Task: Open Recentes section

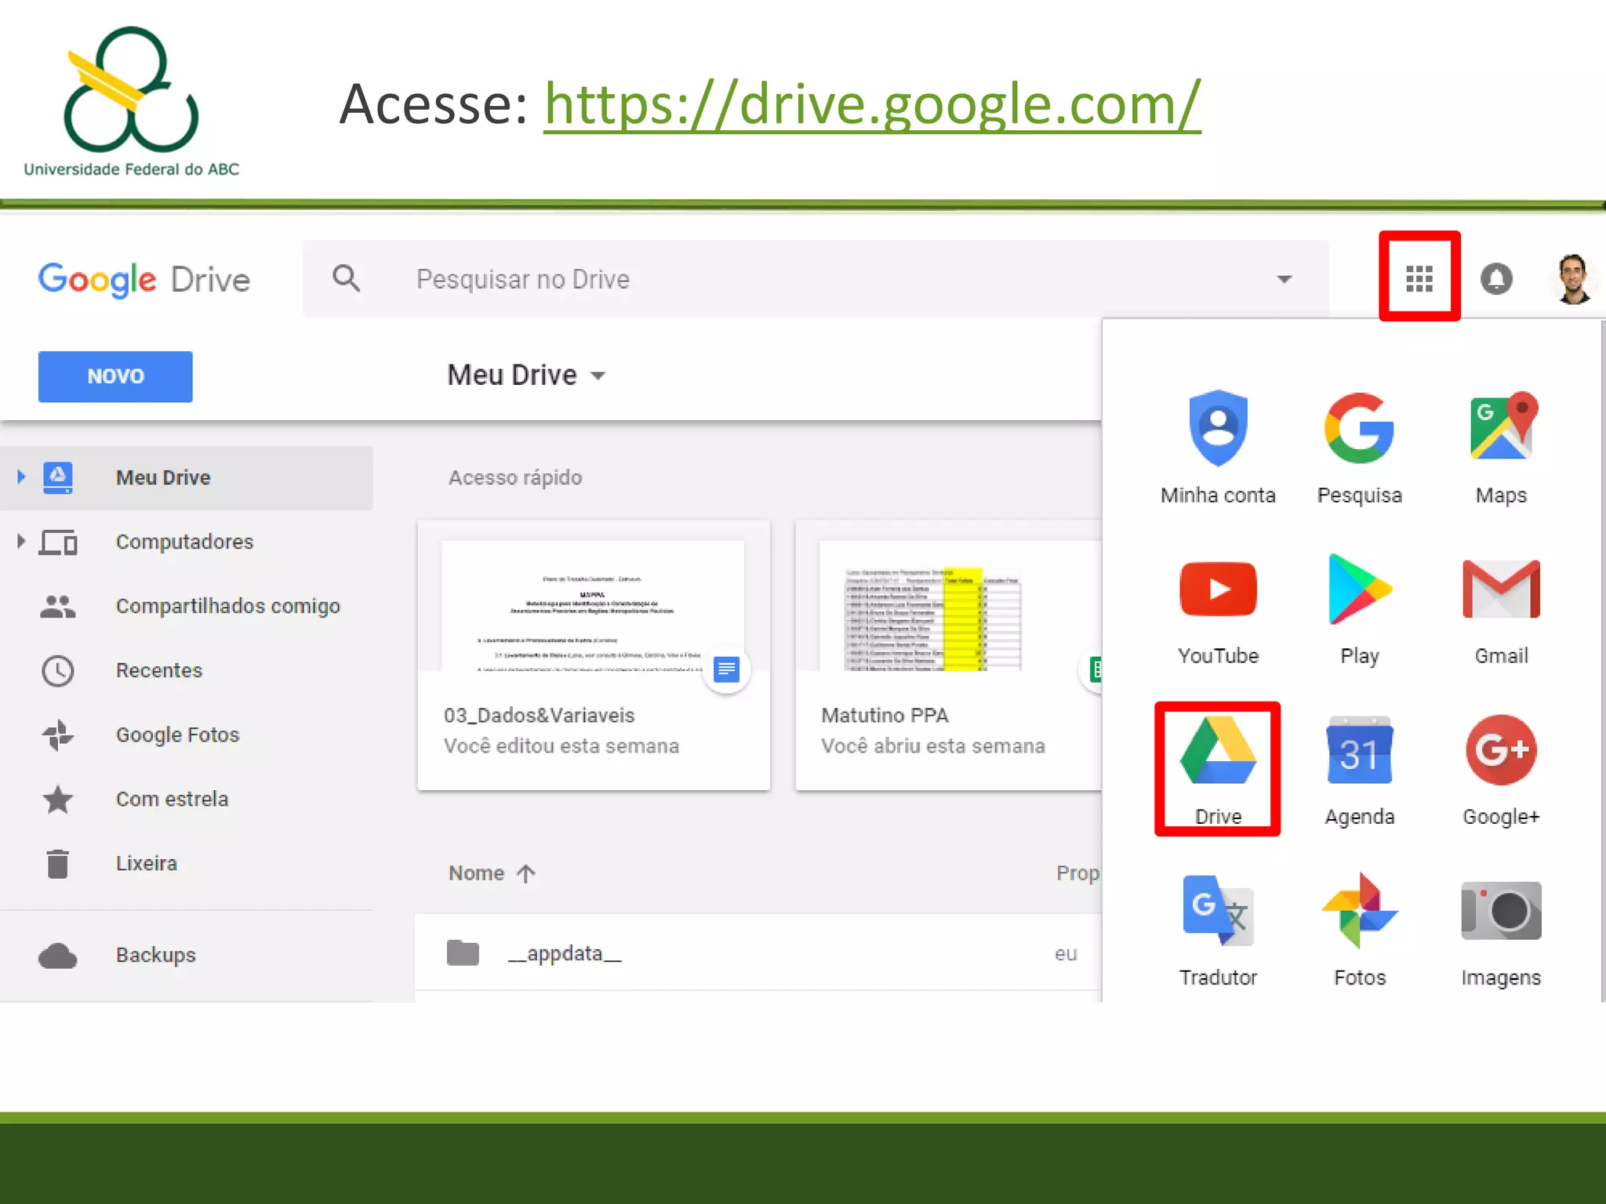Action: (x=186, y=670)
